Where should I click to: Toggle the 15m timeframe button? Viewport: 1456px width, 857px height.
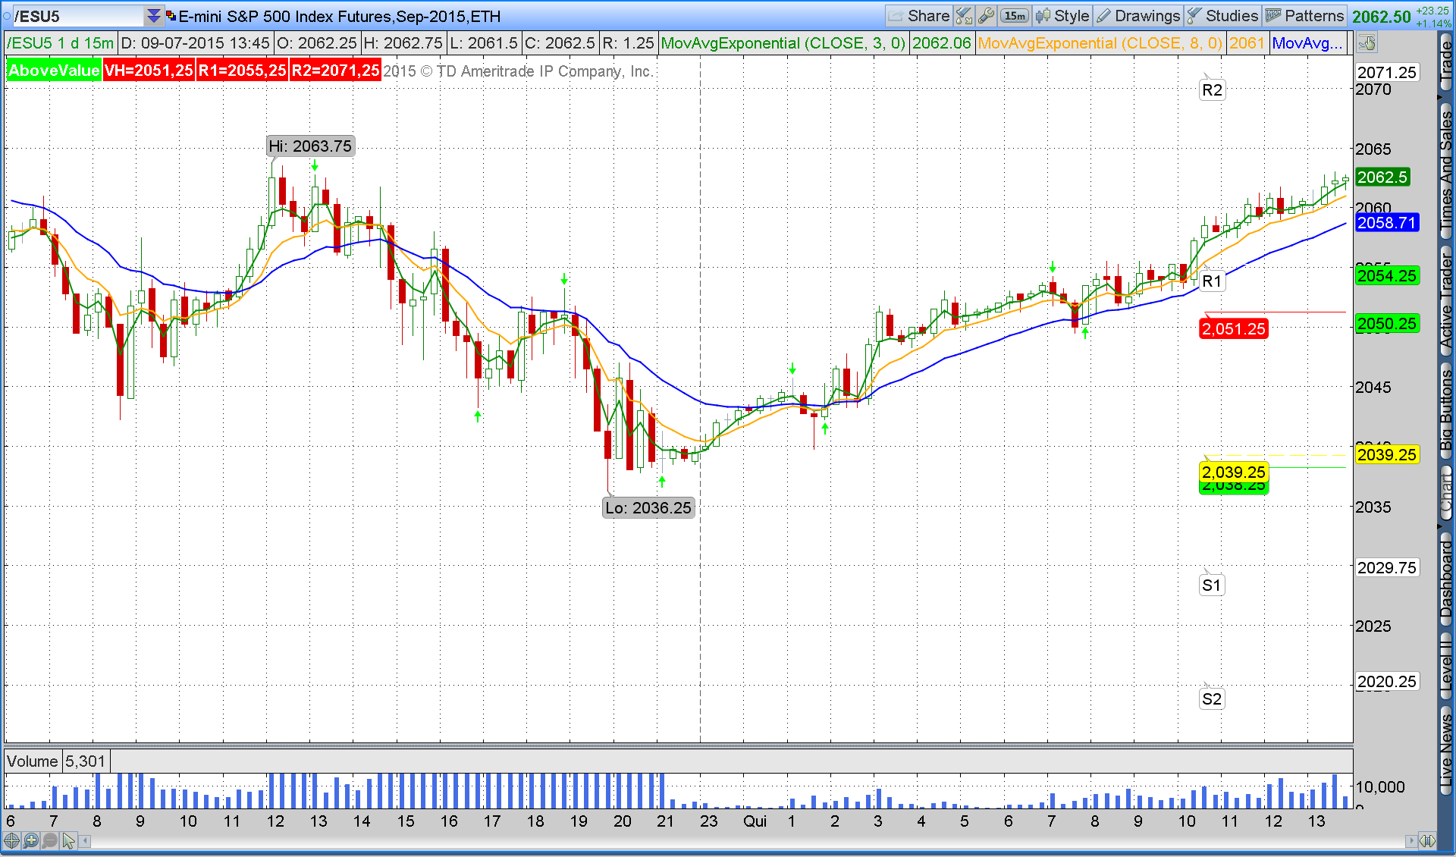tap(1014, 16)
